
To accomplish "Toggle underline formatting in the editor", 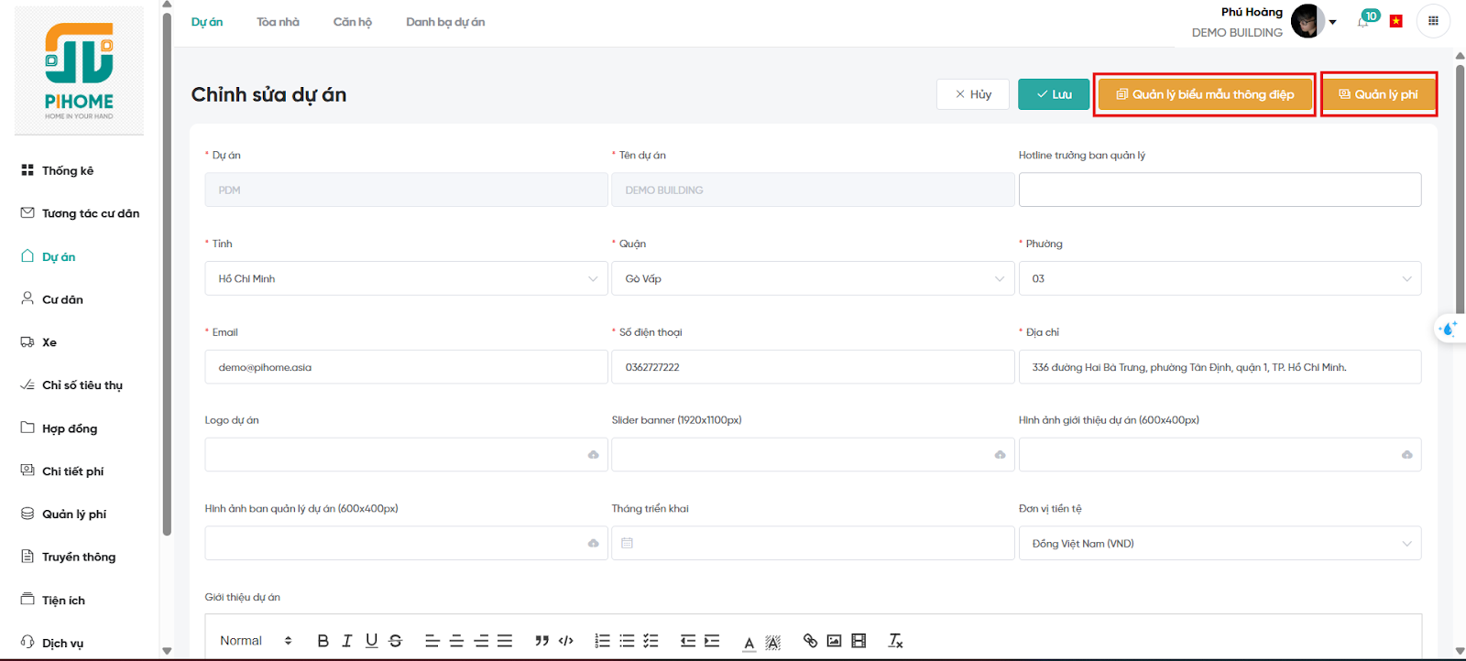I will point(371,641).
